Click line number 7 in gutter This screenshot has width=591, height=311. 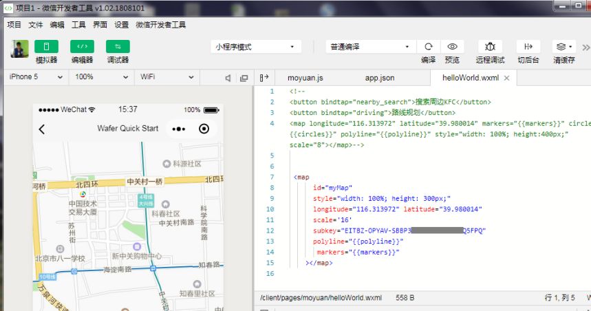coord(272,178)
